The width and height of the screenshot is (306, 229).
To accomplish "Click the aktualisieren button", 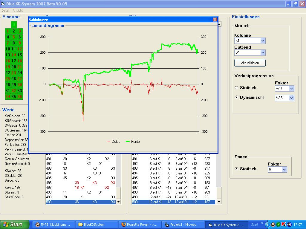I will [250, 63].
